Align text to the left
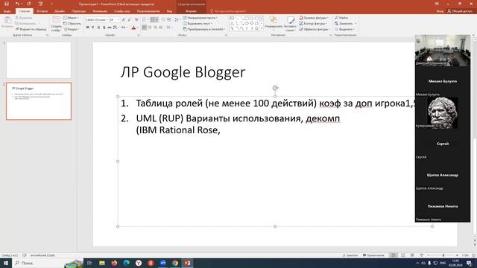477x268 pixels. click(144, 28)
